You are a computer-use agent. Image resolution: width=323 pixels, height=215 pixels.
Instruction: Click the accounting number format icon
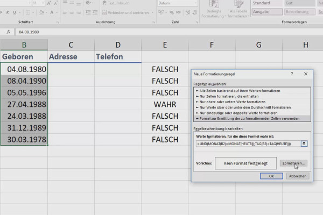pos(161,12)
